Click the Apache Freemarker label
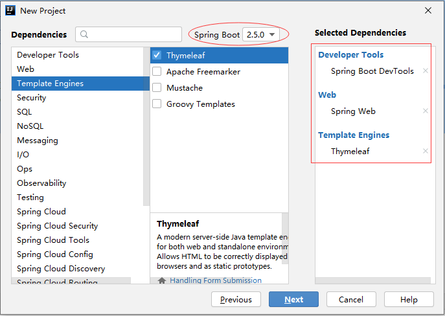 (203, 71)
